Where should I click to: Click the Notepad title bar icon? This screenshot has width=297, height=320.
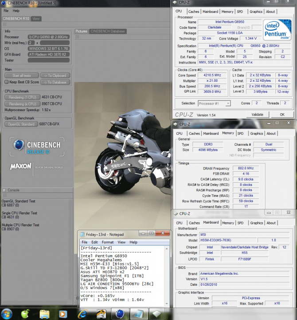point(82,235)
